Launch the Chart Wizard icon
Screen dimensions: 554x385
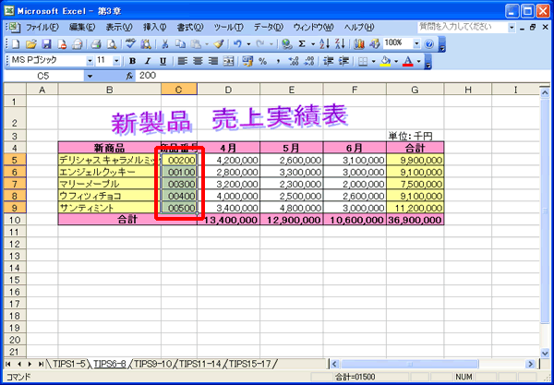point(359,43)
